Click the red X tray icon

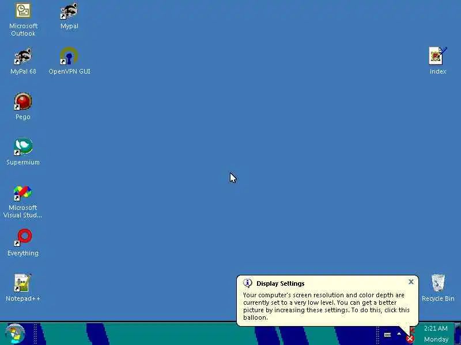410,339
